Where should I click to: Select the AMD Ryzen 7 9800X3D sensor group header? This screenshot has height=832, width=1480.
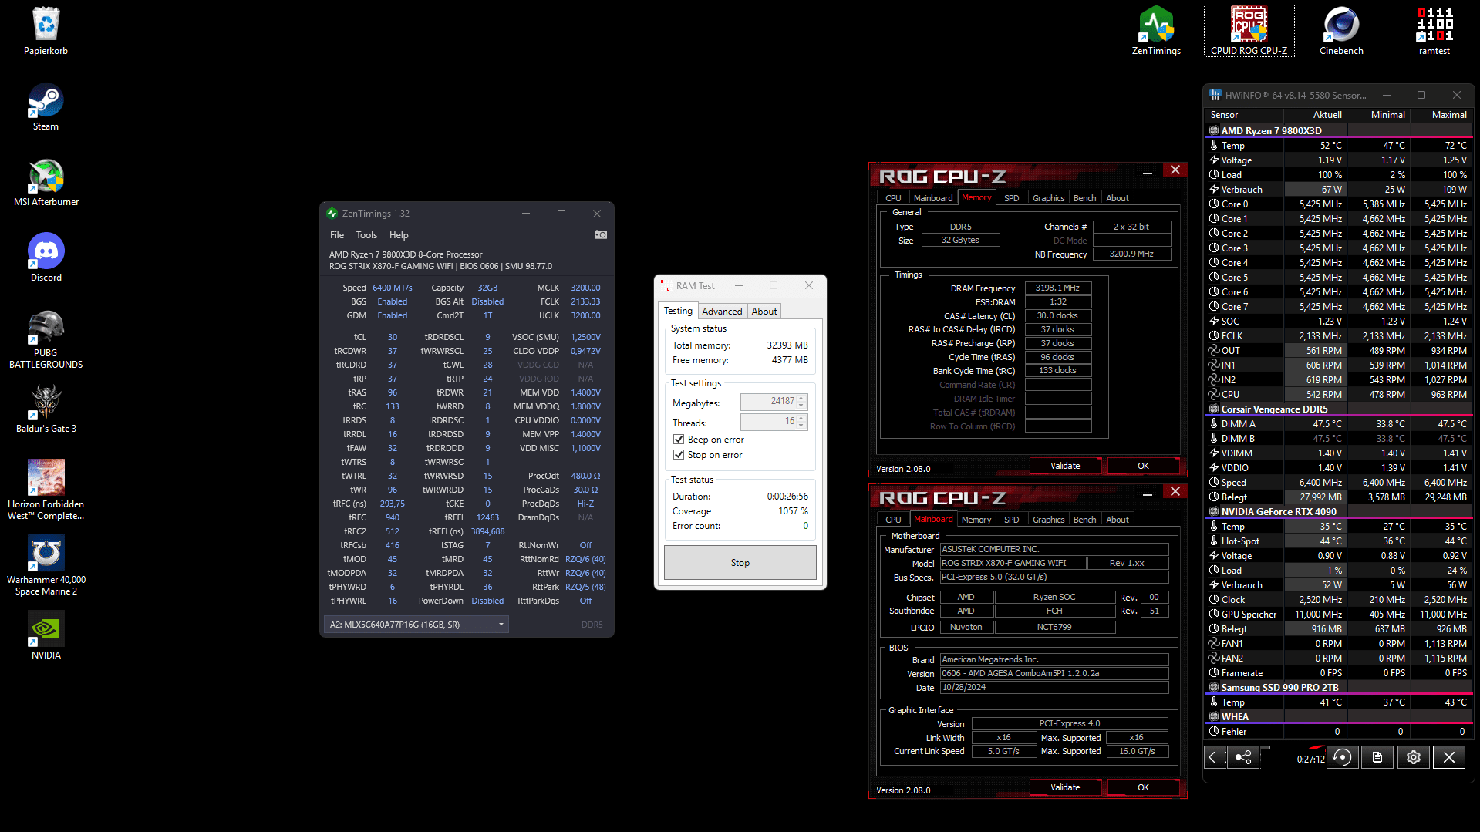(1338, 130)
